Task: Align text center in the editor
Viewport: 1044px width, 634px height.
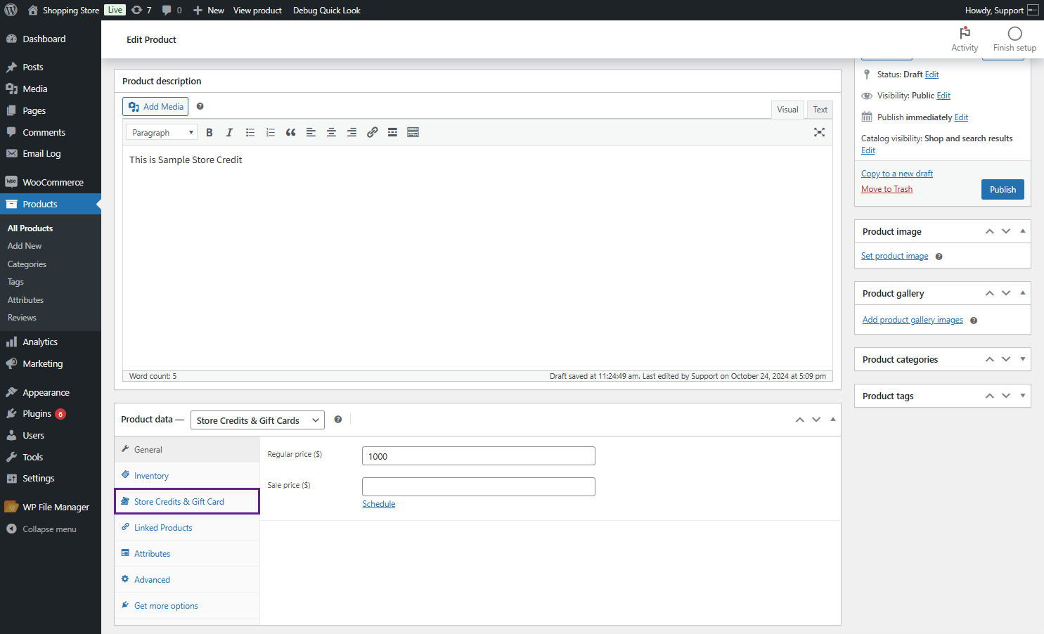Action: [x=331, y=132]
